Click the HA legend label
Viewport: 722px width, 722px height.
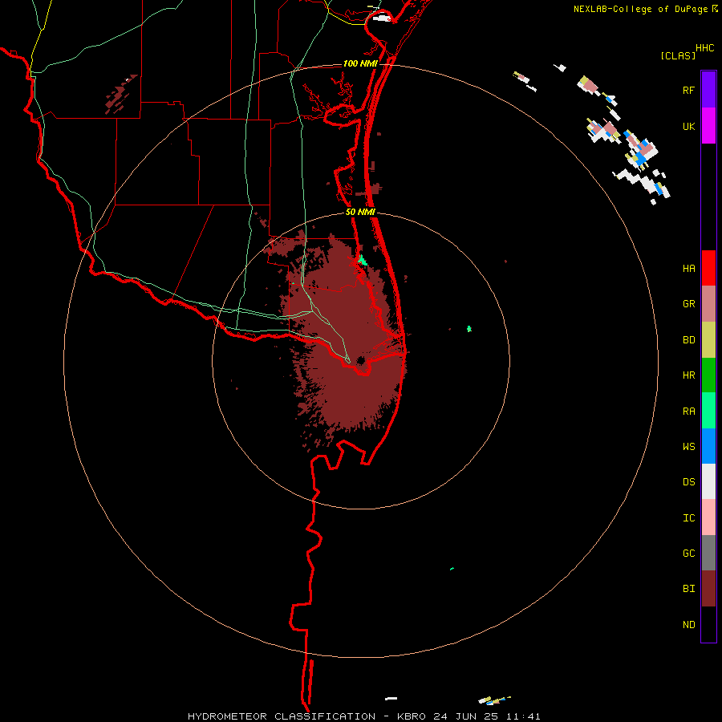[688, 269]
